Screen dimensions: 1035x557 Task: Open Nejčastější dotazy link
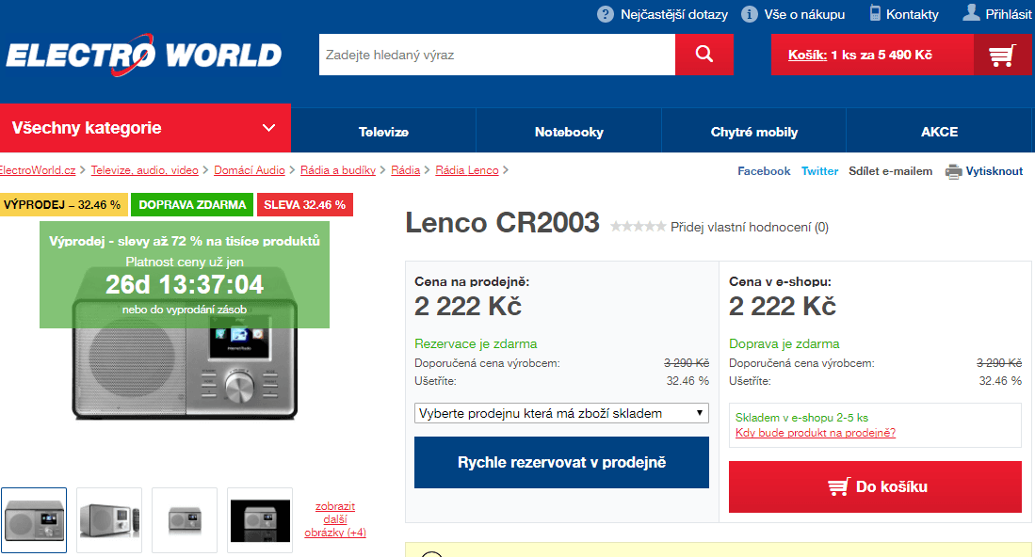[674, 14]
